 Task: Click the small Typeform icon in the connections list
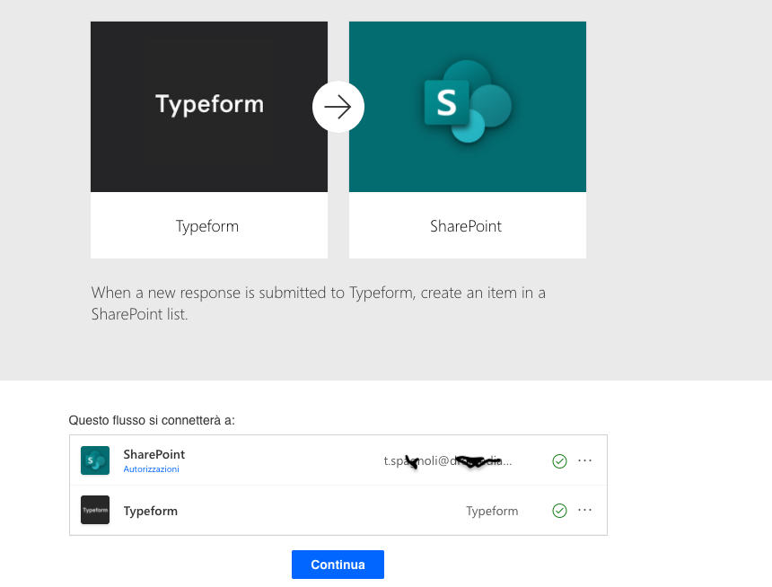point(95,510)
